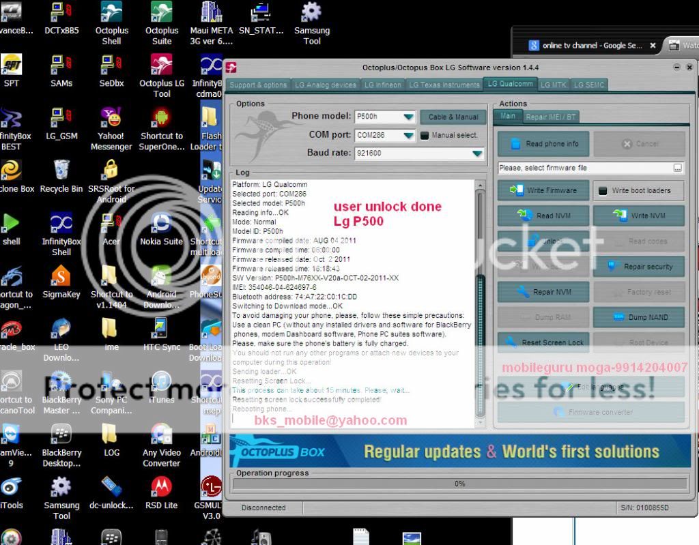Click the Repair NVM button
The height and width of the screenshot is (545, 699).
coord(543,292)
